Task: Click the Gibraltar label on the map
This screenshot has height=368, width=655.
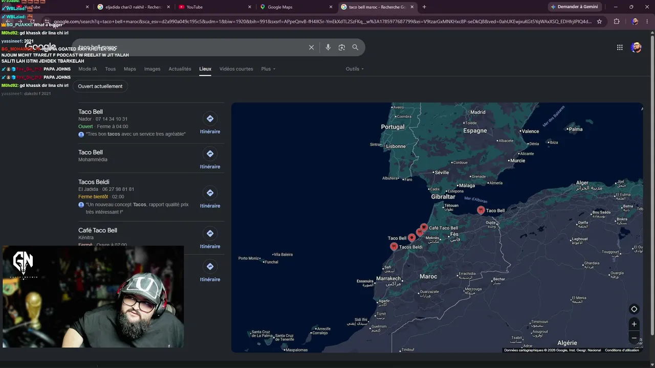Action: 443,197
